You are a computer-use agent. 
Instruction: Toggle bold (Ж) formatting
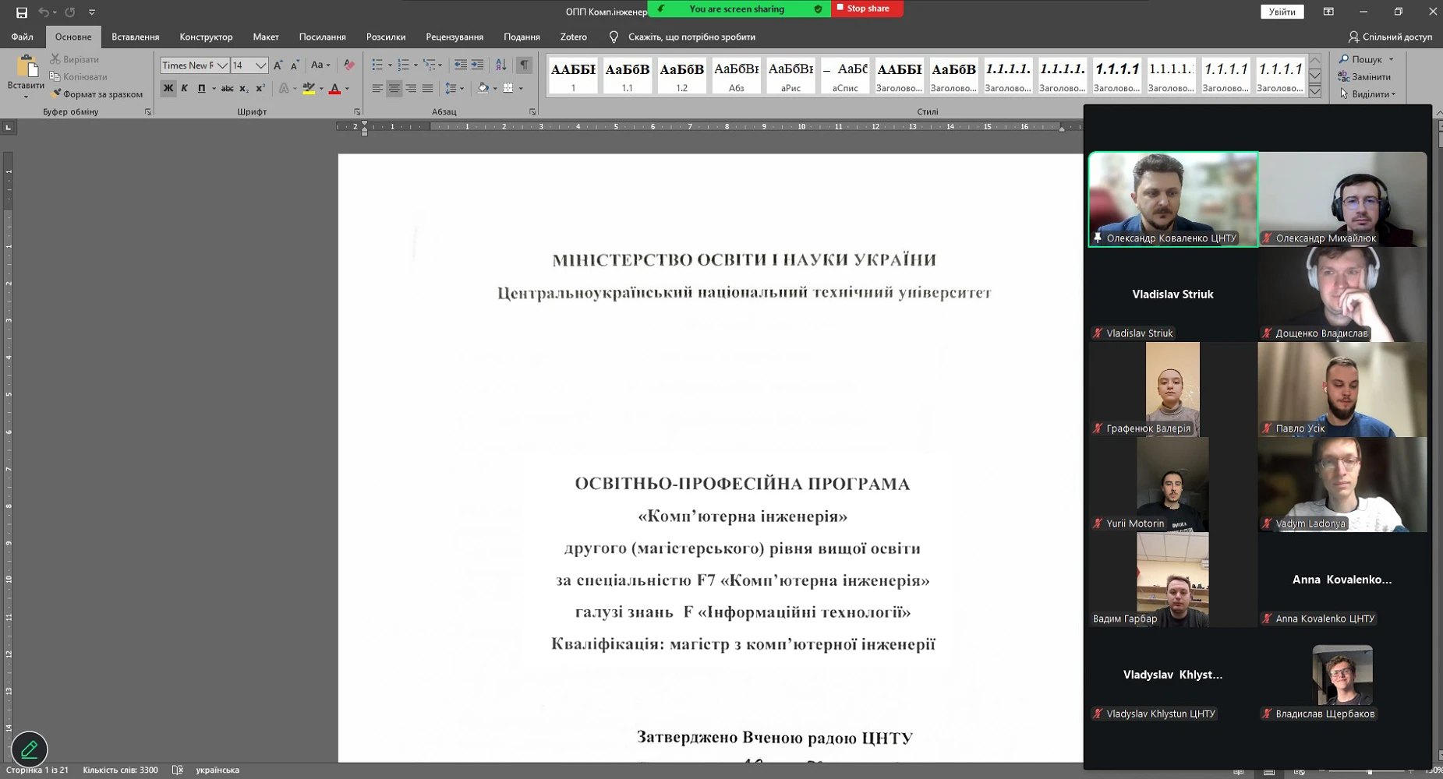pos(168,89)
